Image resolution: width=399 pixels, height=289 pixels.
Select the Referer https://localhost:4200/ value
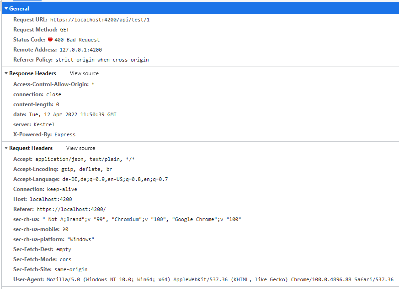(71, 209)
